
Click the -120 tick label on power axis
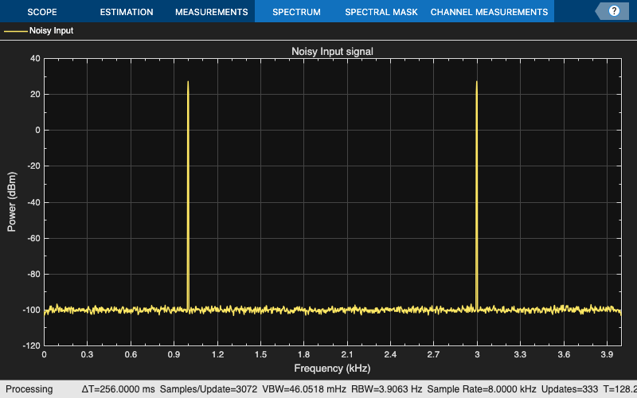pyautogui.click(x=31, y=345)
